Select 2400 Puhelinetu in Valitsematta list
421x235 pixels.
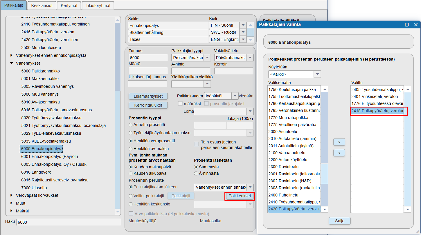click(x=294, y=195)
